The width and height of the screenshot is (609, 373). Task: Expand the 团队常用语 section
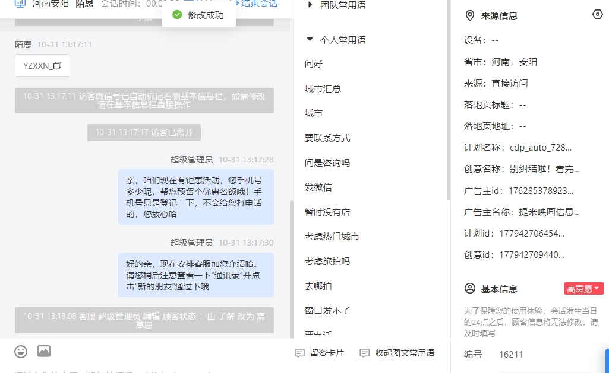click(x=310, y=5)
